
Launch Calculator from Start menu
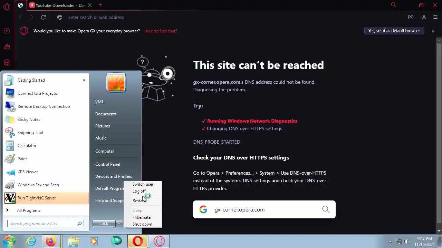point(46,146)
